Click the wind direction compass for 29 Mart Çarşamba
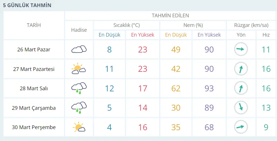This screenshot has width=277, height=141. [241, 108]
